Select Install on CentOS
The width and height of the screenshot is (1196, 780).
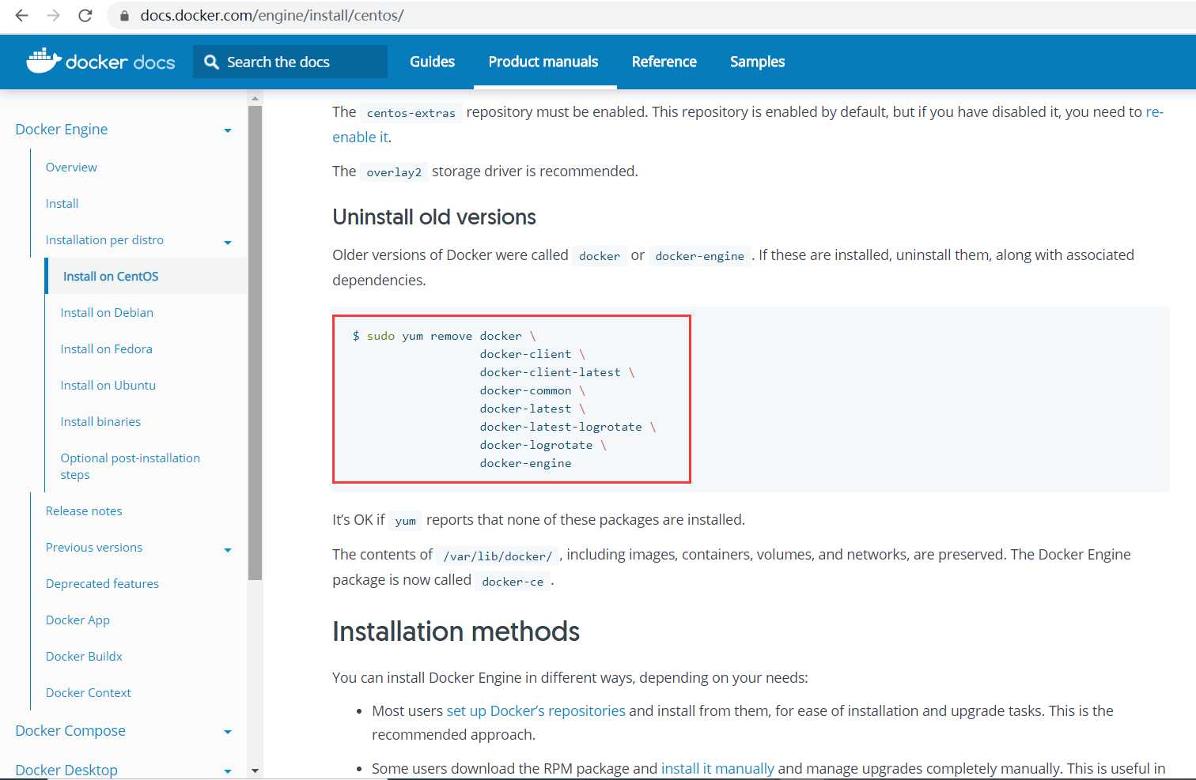point(111,276)
